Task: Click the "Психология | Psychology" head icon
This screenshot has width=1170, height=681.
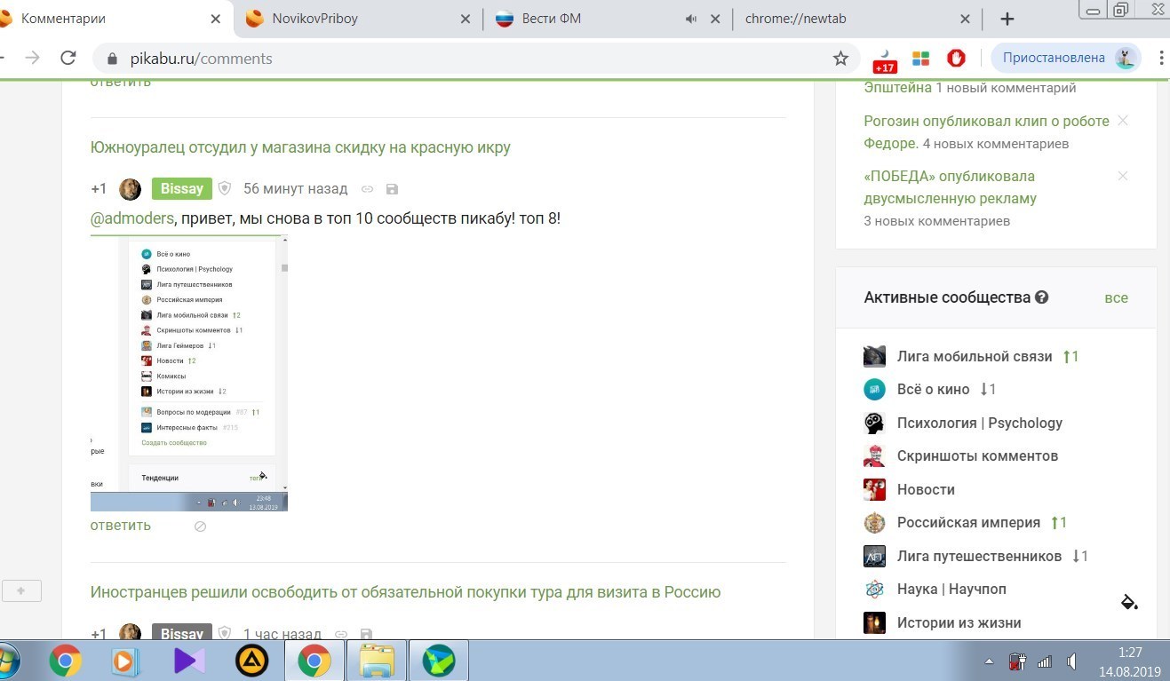Action: [x=874, y=423]
